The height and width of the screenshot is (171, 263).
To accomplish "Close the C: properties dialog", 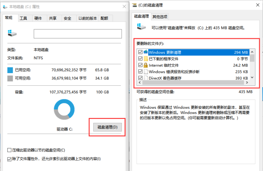I will point(124,7).
